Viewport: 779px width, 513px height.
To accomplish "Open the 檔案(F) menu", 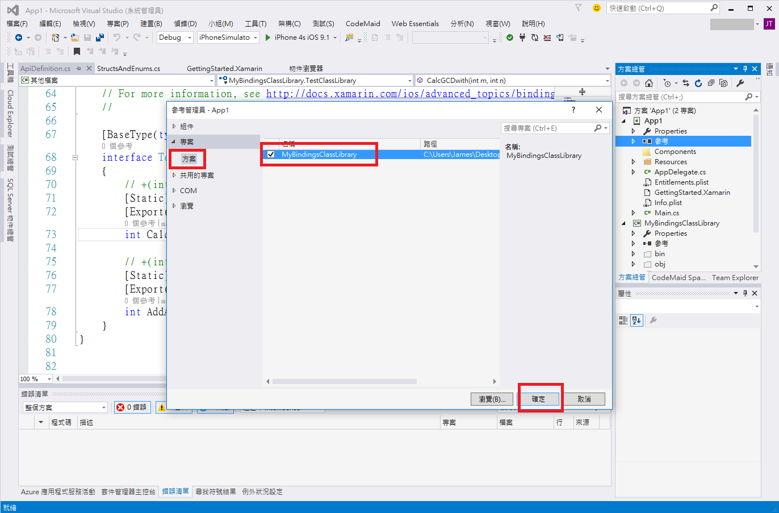I will coord(17,23).
